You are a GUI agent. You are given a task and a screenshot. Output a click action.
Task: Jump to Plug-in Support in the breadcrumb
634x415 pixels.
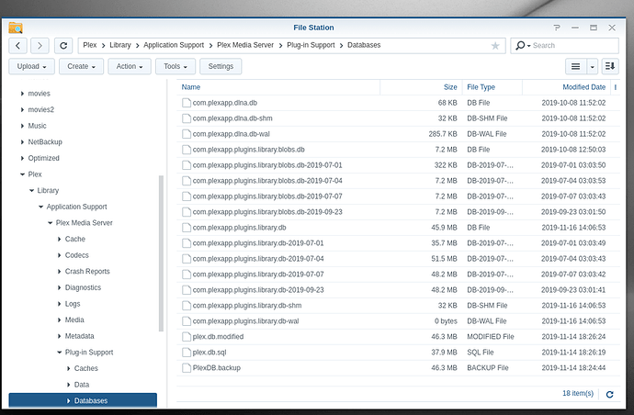coord(311,45)
